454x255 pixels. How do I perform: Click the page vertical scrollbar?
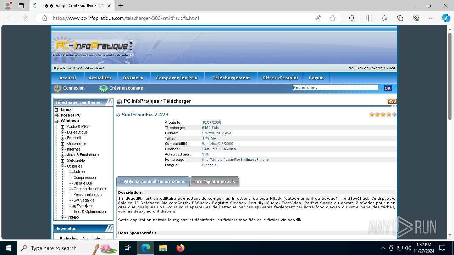coord(450,76)
